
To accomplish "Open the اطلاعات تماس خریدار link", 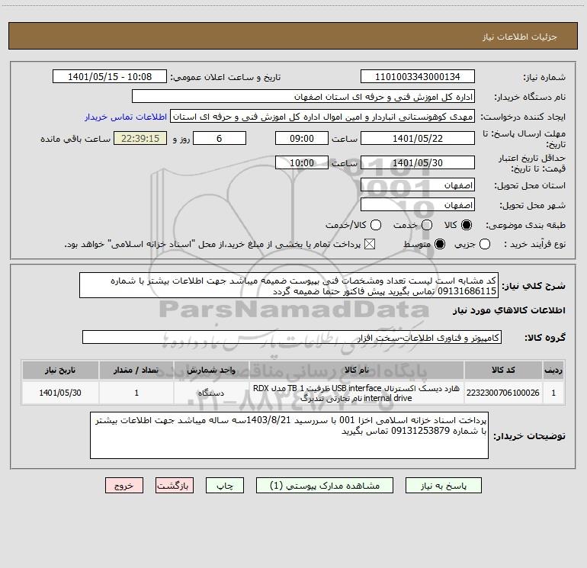I will (x=126, y=117).
